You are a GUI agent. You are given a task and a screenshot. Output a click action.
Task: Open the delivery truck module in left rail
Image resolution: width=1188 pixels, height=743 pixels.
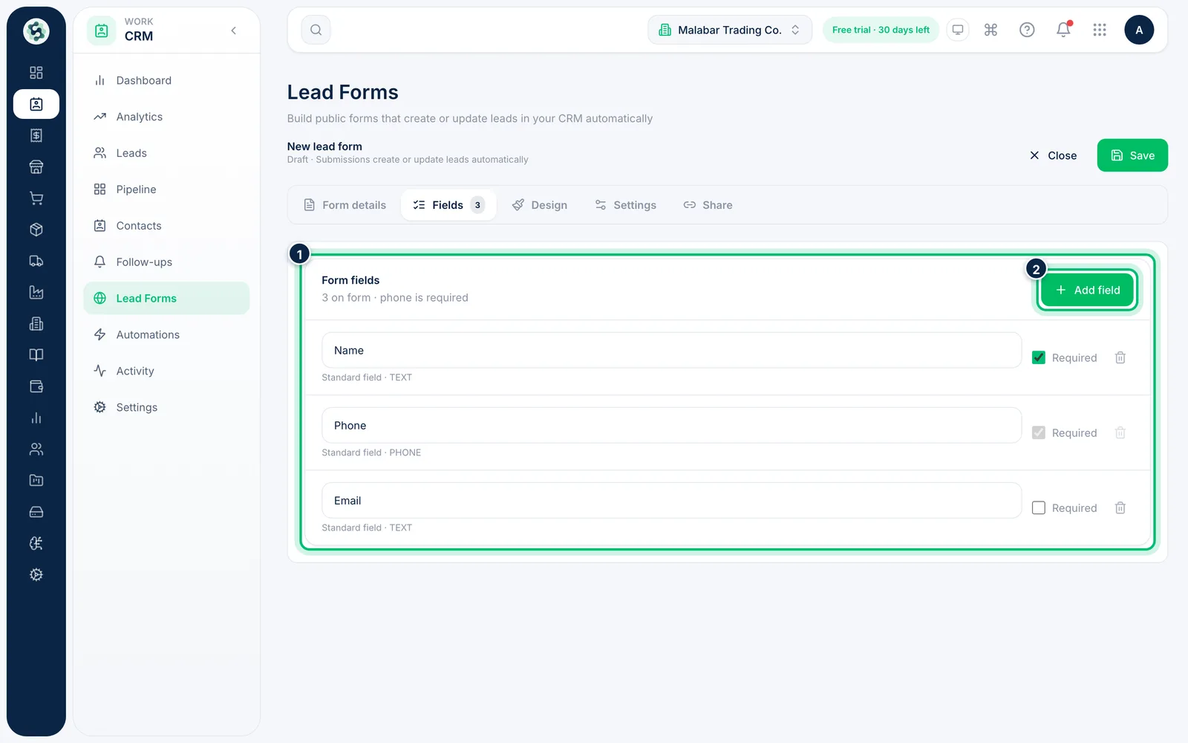point(36,261)
